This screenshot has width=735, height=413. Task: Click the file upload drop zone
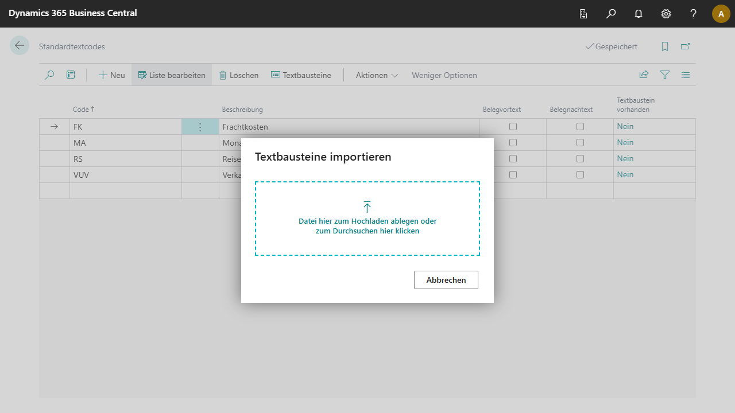coord(367,219)
